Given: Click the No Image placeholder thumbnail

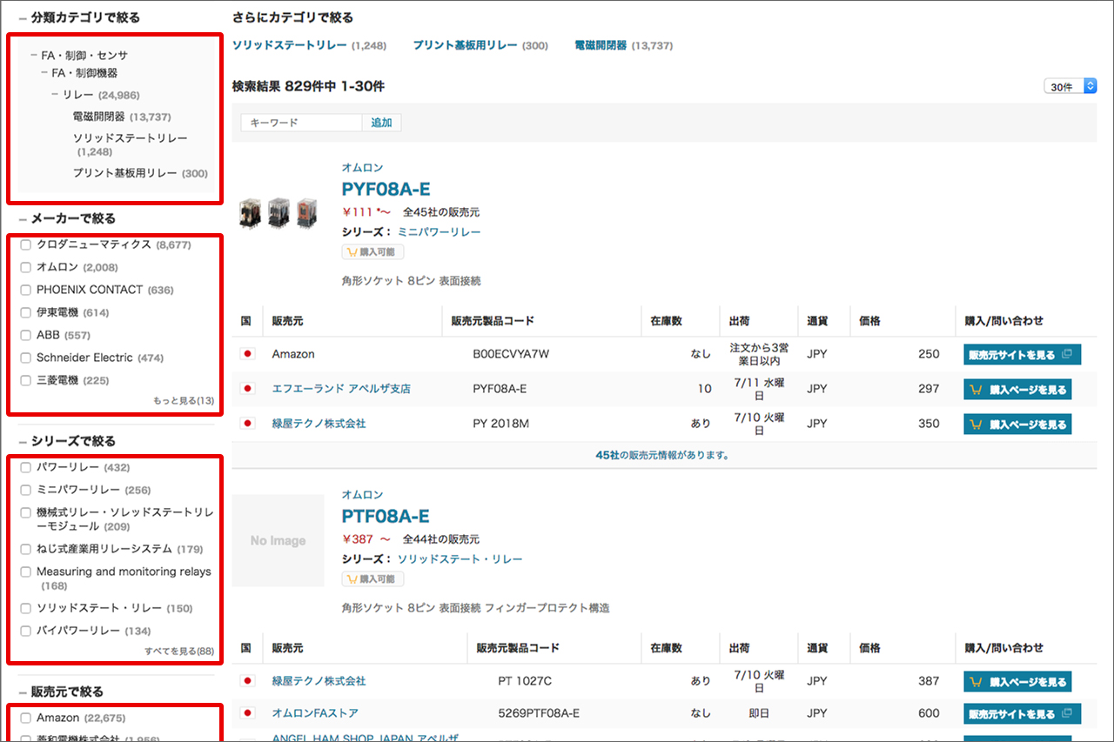Looking at the screenshot, I should [x=278, y=540].
